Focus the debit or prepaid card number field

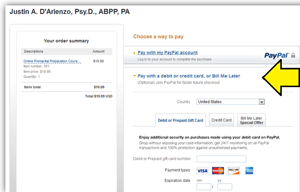pos(221,159)
